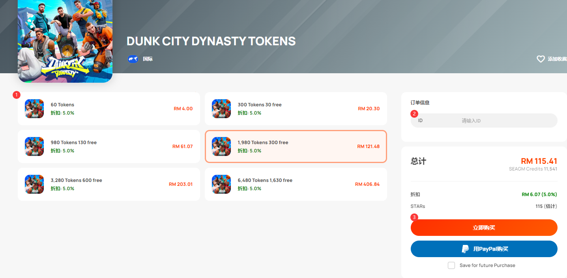This screenshot has width=567, height=278.
Task: Click the 60 Tokens game icon
Action: [x=34, y=109]
